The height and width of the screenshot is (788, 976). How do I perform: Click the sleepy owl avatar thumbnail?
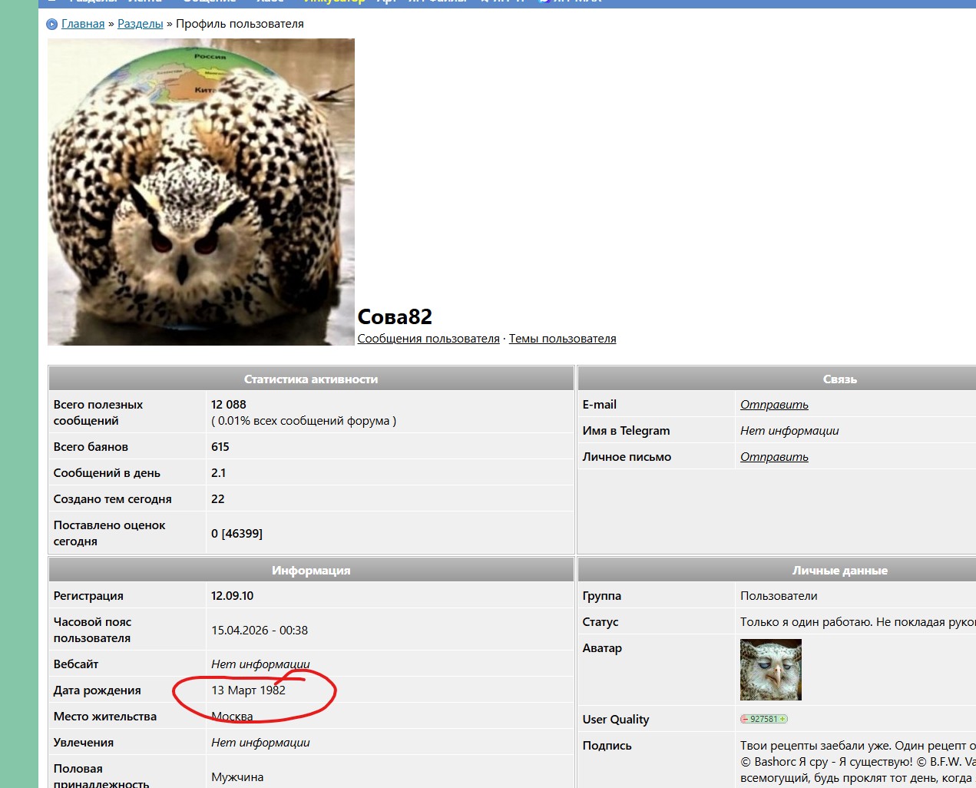click(x=771, y=670)
